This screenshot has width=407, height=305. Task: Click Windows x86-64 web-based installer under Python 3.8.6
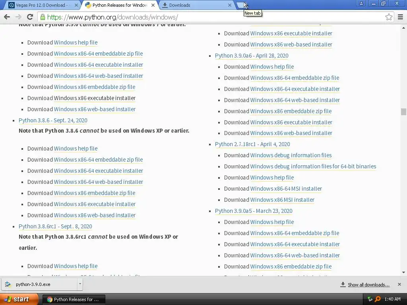99,182
